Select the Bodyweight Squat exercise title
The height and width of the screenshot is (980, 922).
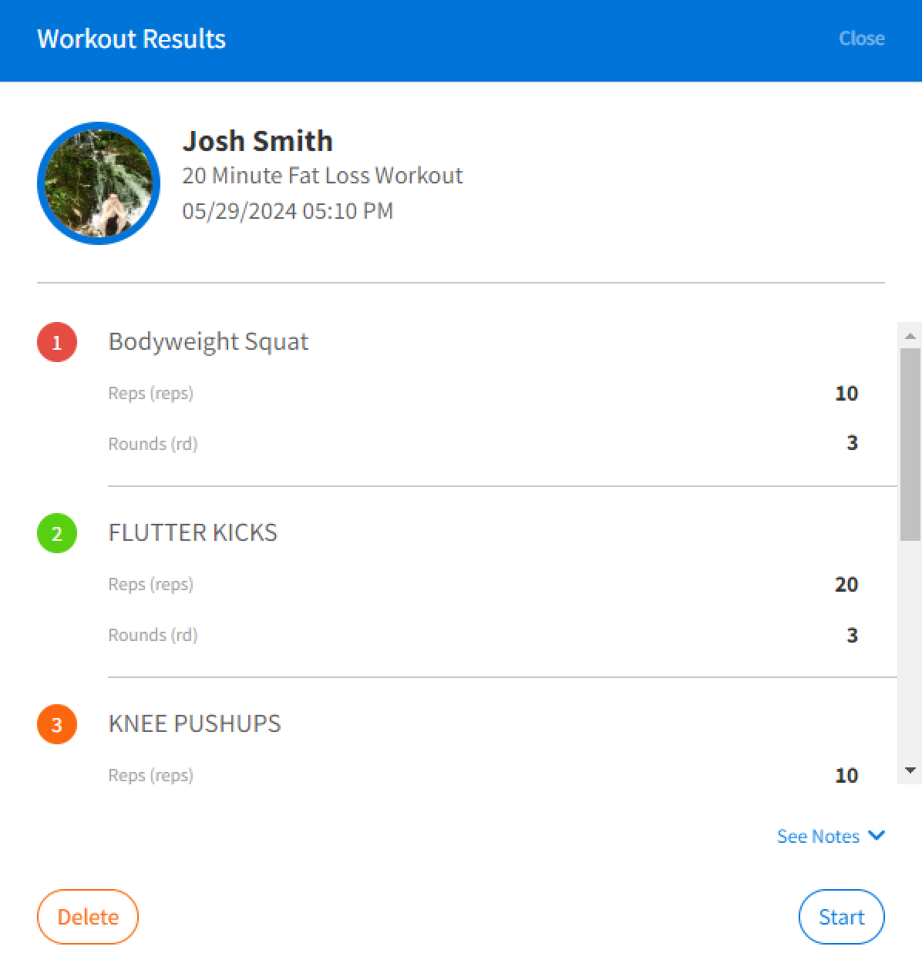pyautogui.click(x=208, y=341)
